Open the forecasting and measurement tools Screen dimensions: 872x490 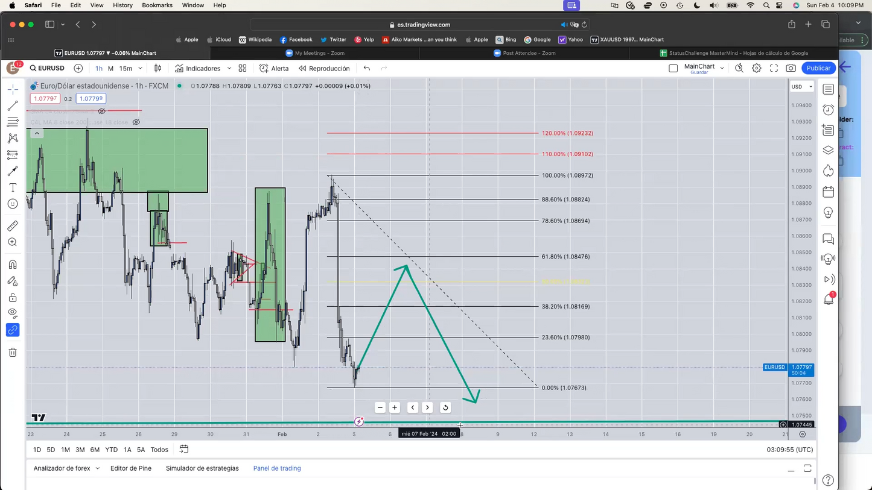tap(13, 154)
